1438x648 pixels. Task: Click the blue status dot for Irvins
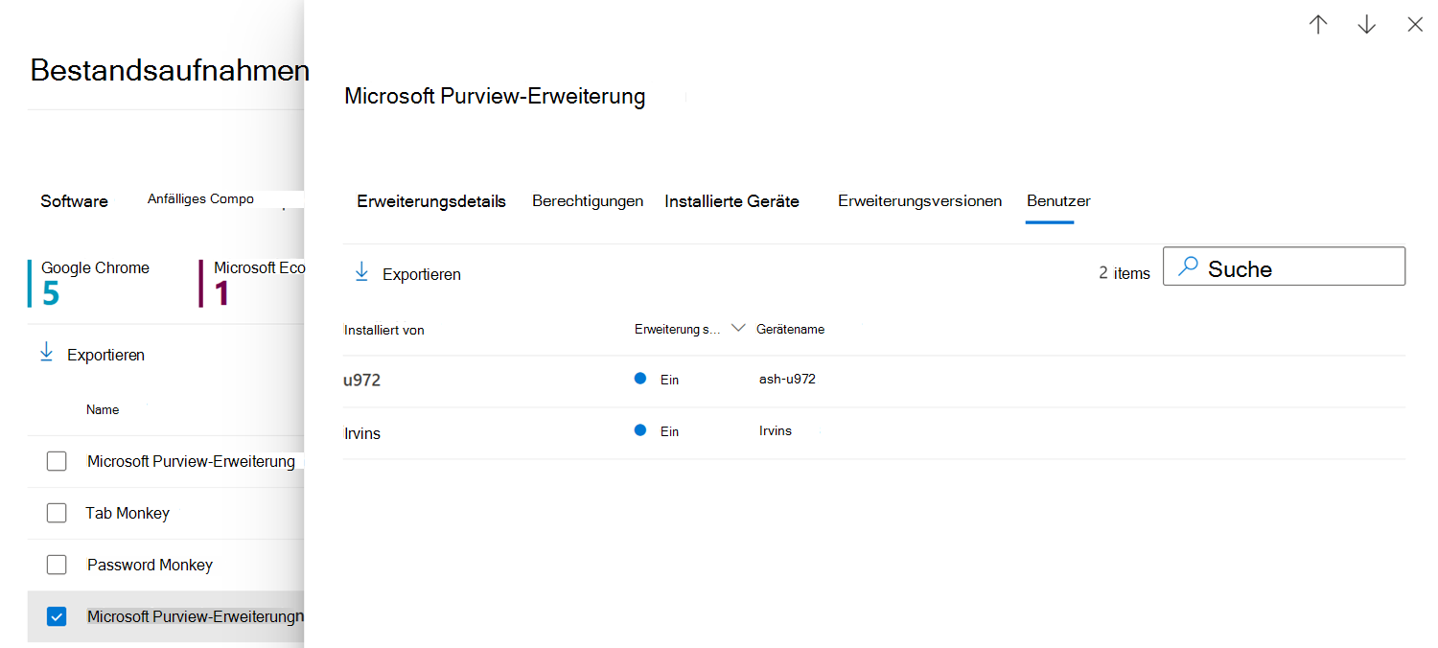coord(640,430)
